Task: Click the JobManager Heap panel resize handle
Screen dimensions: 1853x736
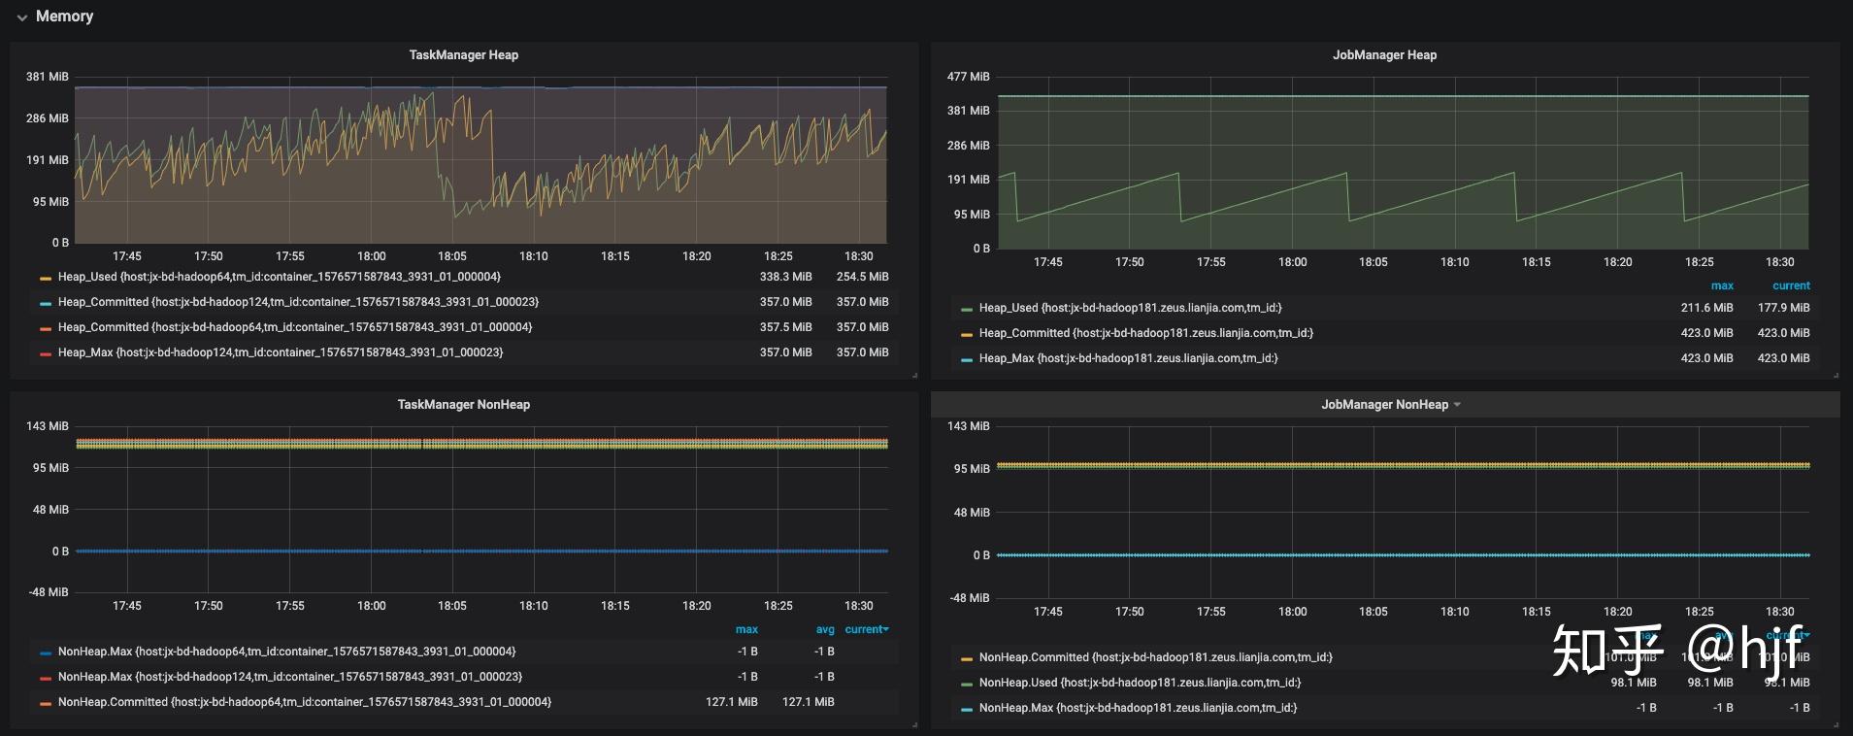Action: 1836,375
